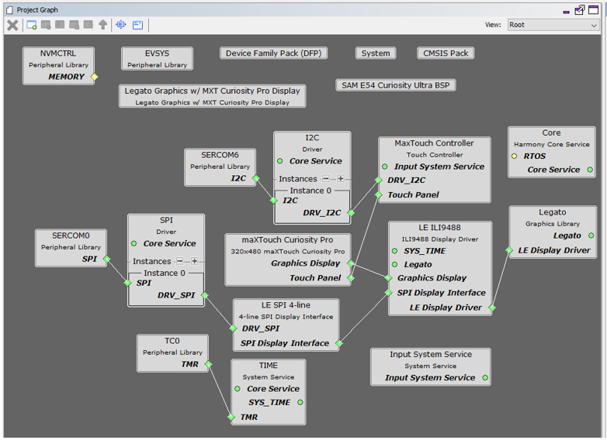Screen dimensions: 607x440
Task: Click Legato node Legato green circle
Action: (591, 235)
